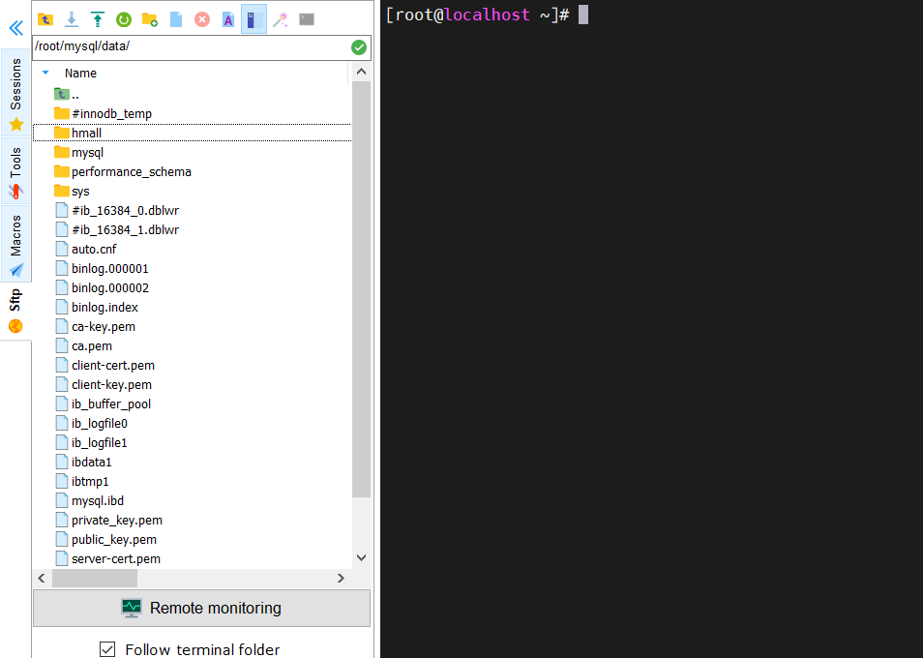Select the binlog.index file
Image resolution: width=923 pixels, height=658 pixels.
point(97,307)
